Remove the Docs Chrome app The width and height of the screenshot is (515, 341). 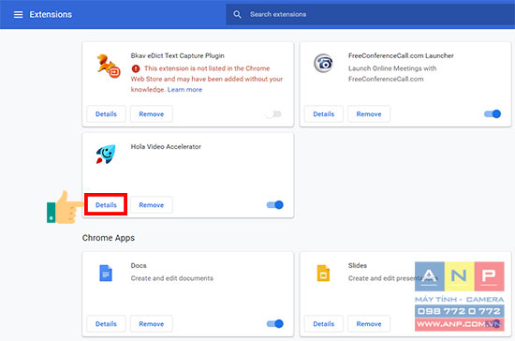(152, 324)
